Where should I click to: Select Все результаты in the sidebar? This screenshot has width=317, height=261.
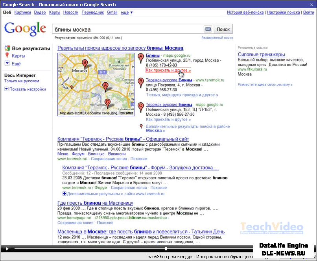(31, 48)
